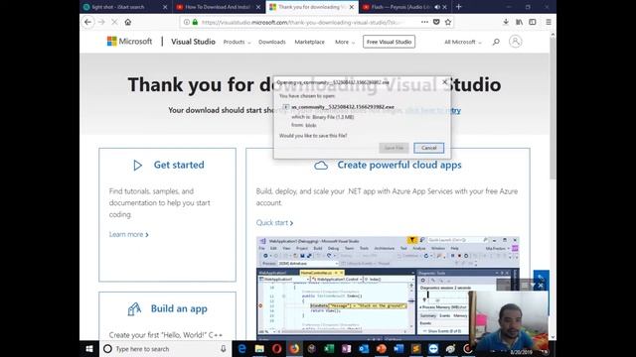The height and width of the screenshot is (357, 636).
Task: Close the download dialog with X
Action: pyautogui.click(x=444, y=82)
